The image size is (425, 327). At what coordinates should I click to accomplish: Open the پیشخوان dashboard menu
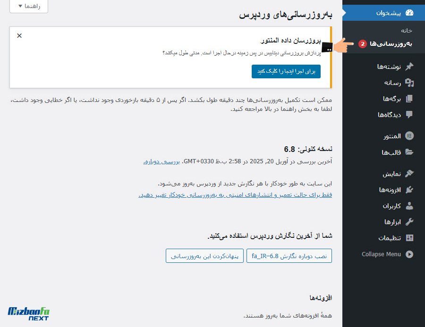[383, 13]
